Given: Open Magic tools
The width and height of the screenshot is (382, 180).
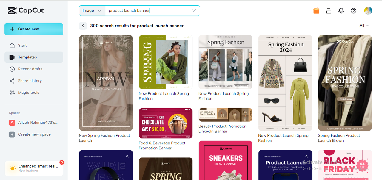Looking at the screenshot, I should pos(29,93).
